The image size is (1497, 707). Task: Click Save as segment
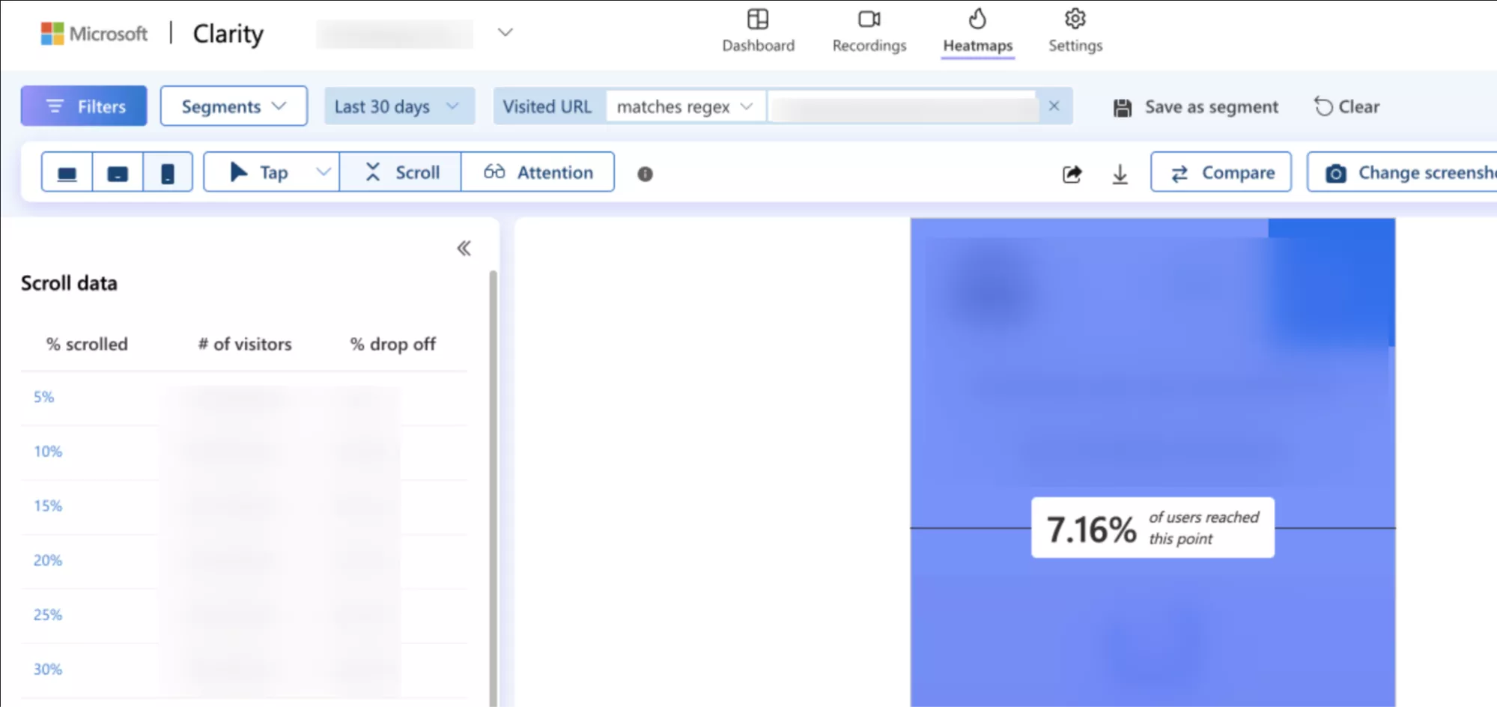[x=1196, y=106]
